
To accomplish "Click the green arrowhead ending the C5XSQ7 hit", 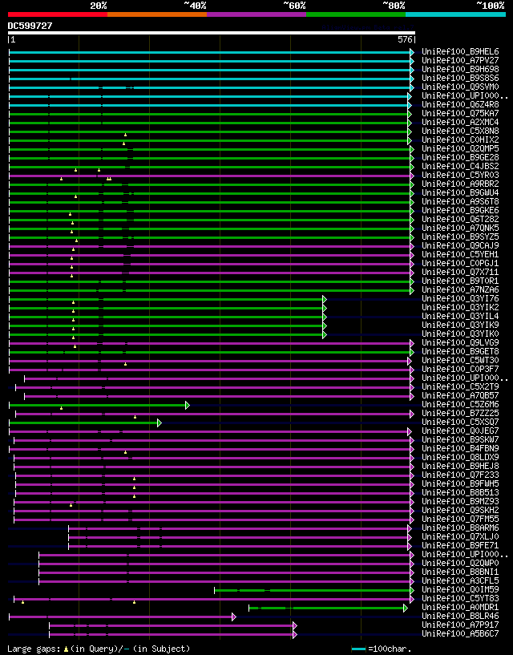I will pyautogui.click(x=160, y=423).
